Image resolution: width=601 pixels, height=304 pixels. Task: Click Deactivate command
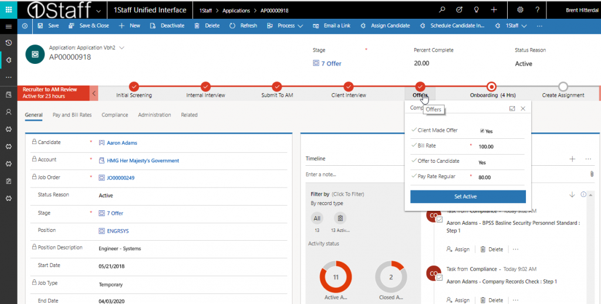coord(167,26)
